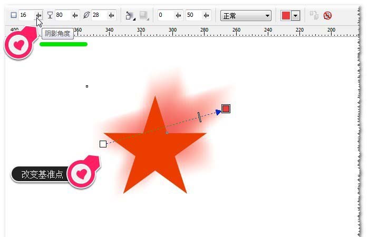369x237 pixels.
Task: Select the red shadow end handle
Action: [x=226, y=108]
